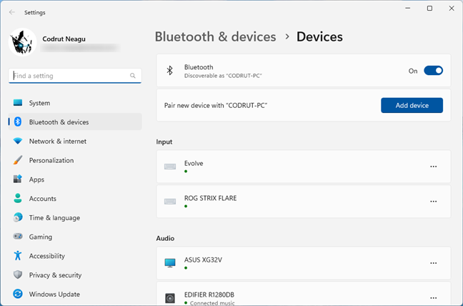Image resolution: width=463 pixels, height=306 pixels.
Task: Select Bluetooth & devices category
Action: (75, 122)
